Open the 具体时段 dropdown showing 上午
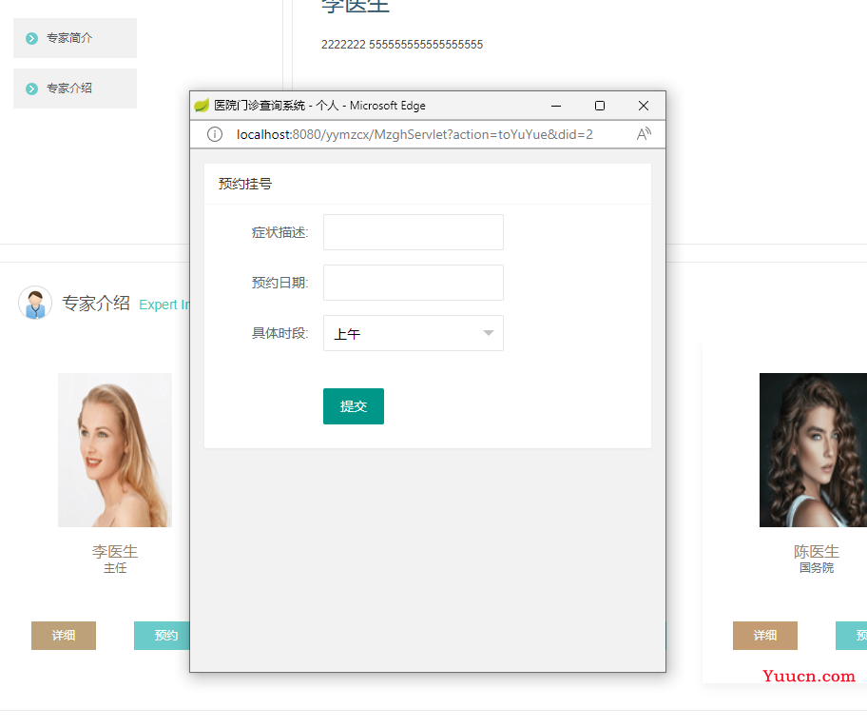 413,333
